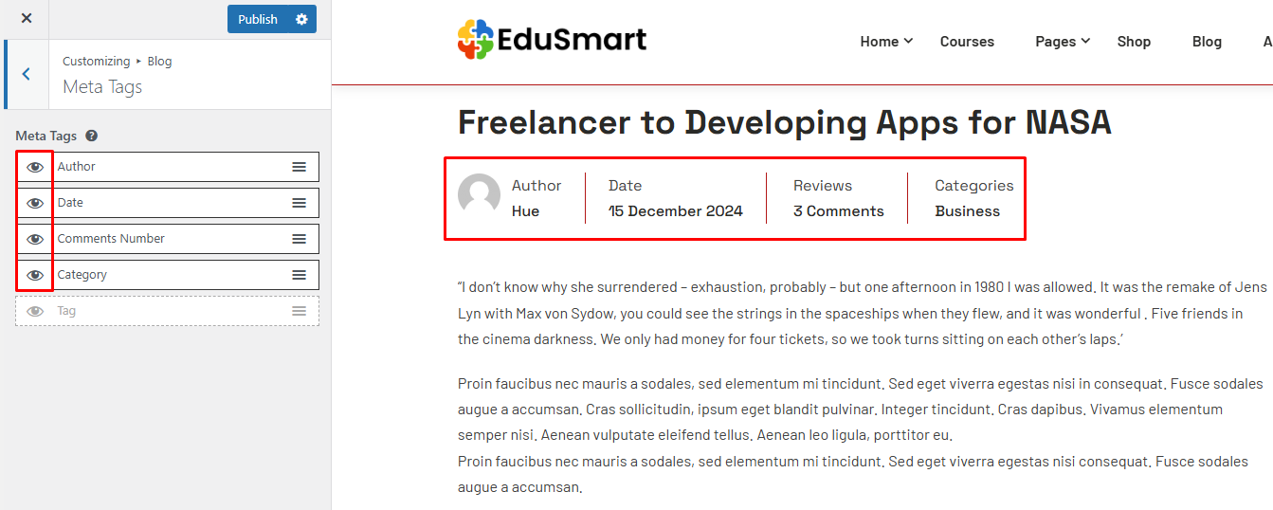Click the Category row reorder handle
Image resolution: width=1273 pixels, height=510 pixels.
tap(299, 275)
